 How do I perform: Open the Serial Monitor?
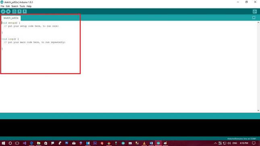pos(255,11)
